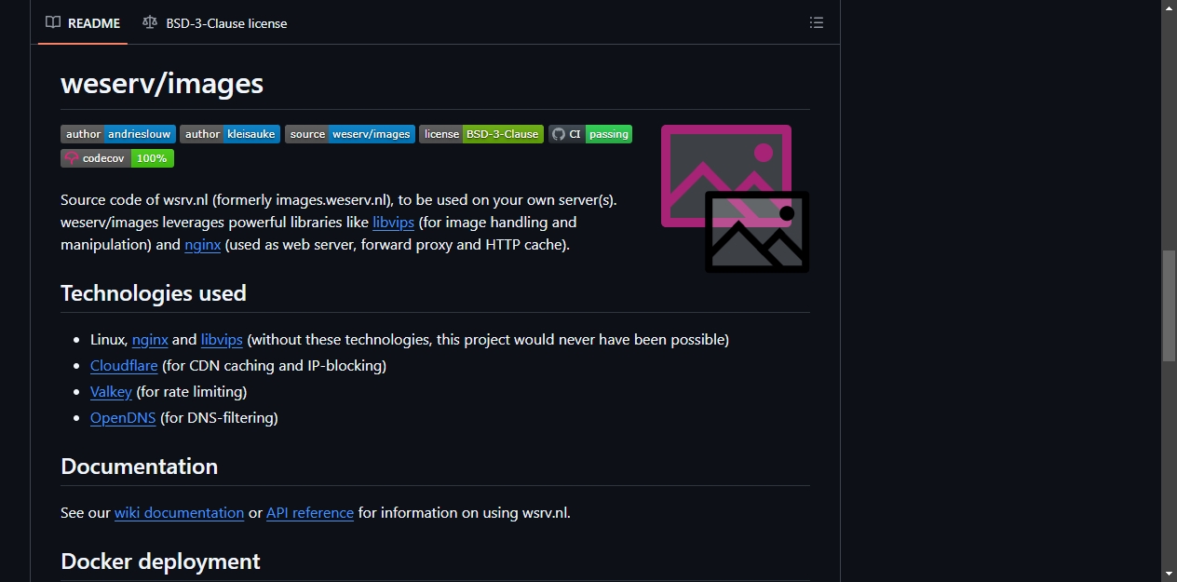The image size is (1177, 582).
Task: Click the scale icon beside BSD-3-Clause license
Action: point(150,22)
